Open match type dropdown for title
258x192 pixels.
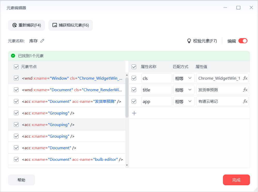coord(184,90)
